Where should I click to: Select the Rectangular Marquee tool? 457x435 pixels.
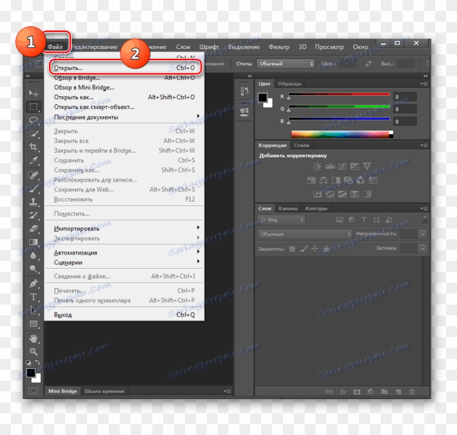point(34,107)
